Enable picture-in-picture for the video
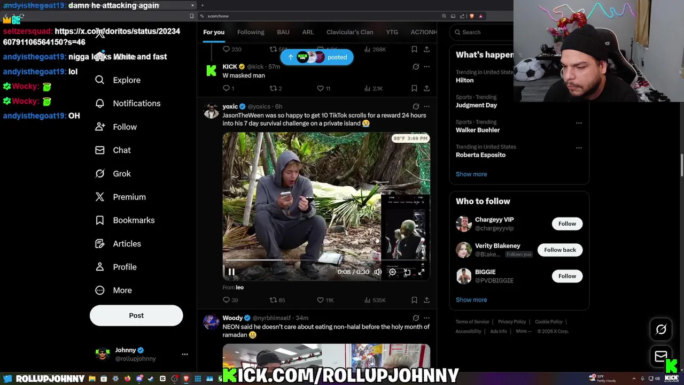Image resolution: width=684 pixels, height=385 pixels. 407,272
